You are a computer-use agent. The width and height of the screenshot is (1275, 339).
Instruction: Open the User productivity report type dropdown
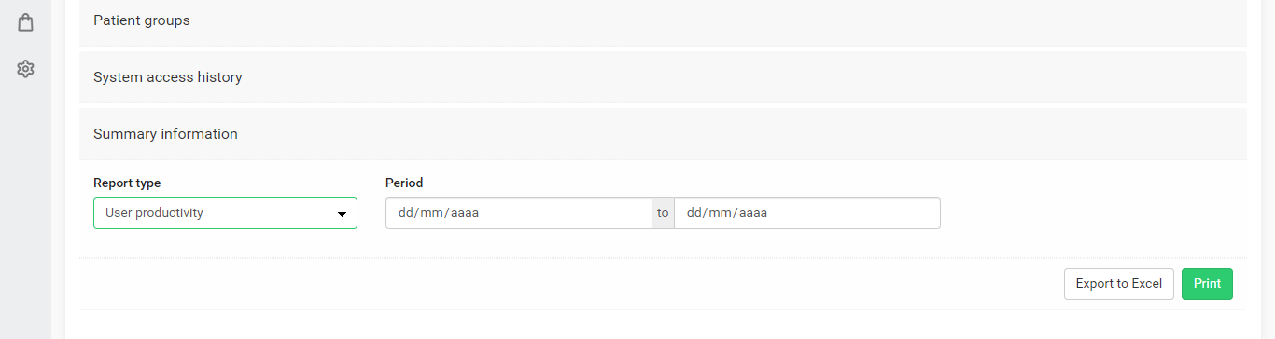225,213
